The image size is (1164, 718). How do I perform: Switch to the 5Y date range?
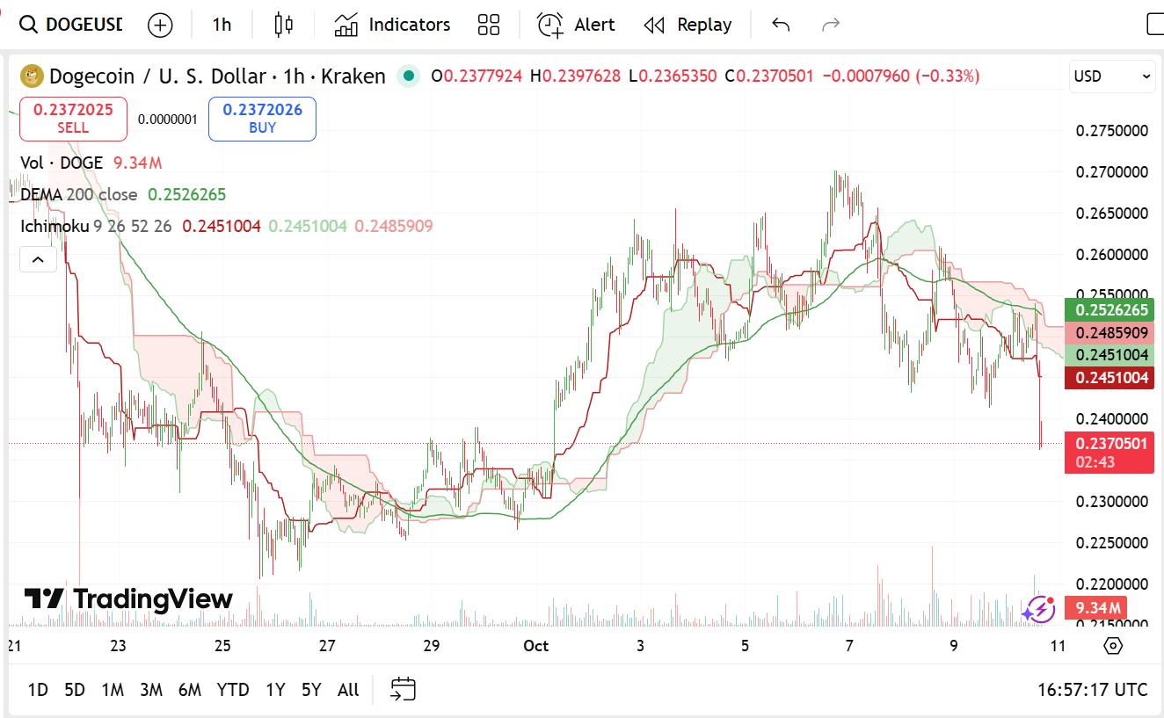point(311,690)
